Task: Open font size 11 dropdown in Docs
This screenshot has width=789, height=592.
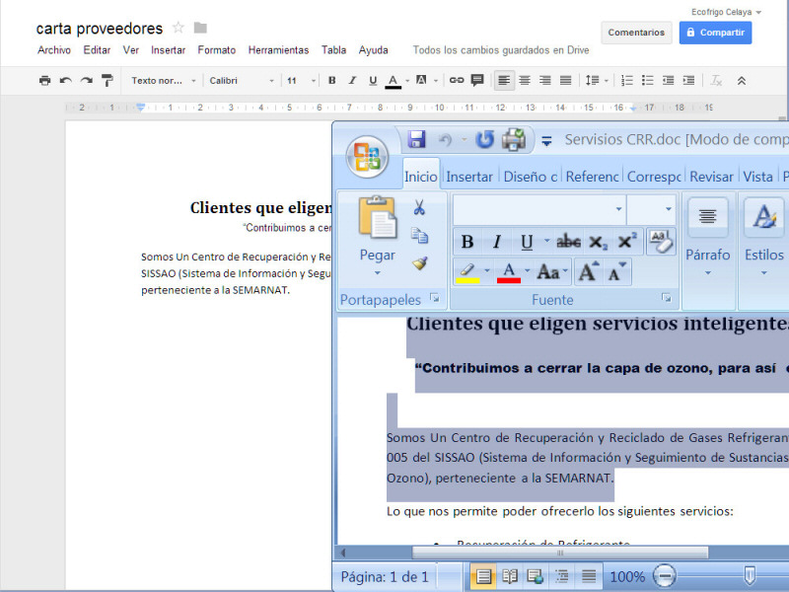Action: point(302,81)
